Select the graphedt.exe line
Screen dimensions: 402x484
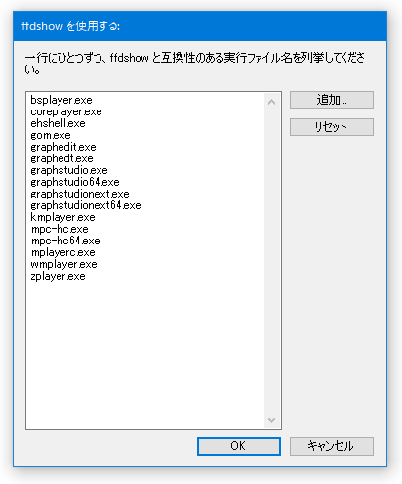[x=61, y=158]
